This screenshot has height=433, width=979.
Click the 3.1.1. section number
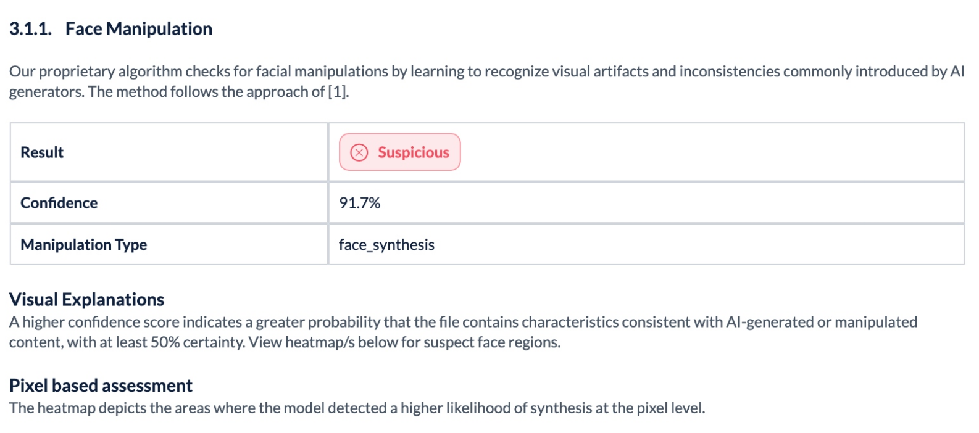click(30, 29)
